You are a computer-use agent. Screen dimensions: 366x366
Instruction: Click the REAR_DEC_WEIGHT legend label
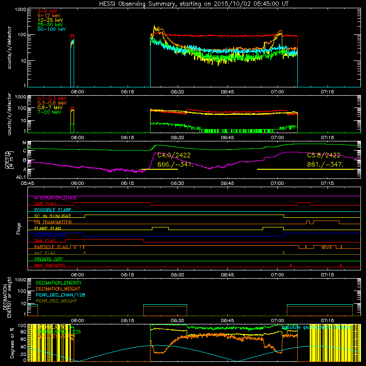56,301
